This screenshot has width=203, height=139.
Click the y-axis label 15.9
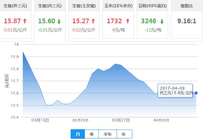15,57
